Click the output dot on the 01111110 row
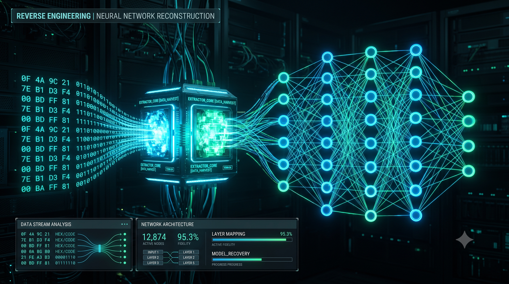The image size is (509, 284). tap(125, 263)
